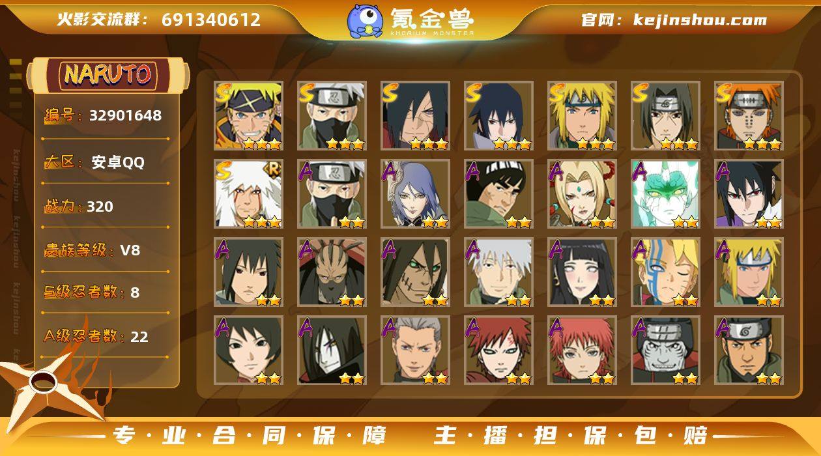Click the A-rank Kisame portrait

[665, 350]
